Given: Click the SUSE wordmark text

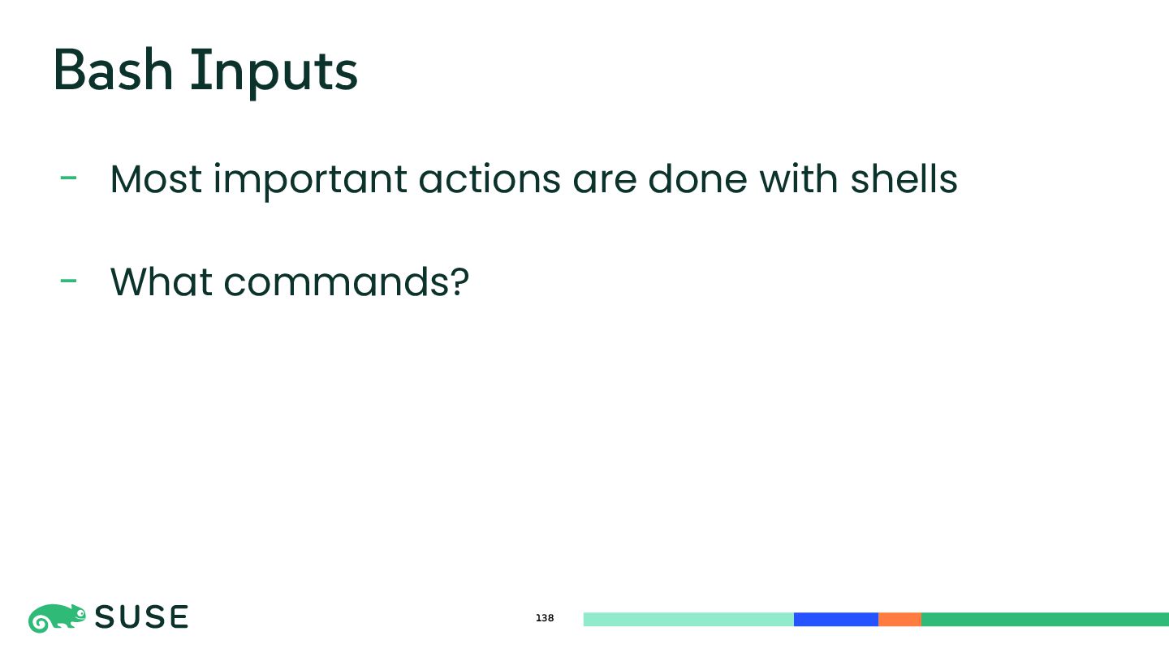Looking at the screenshot, I should [x=142, y=618].
